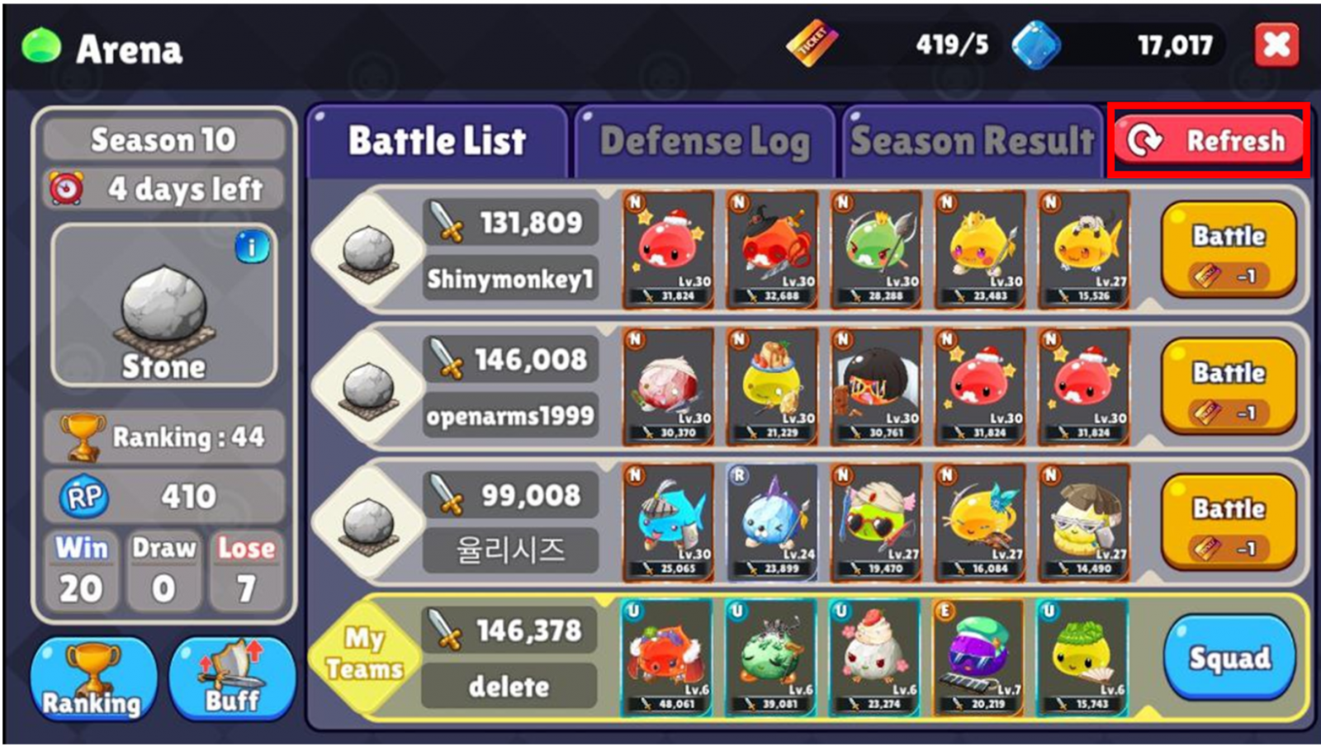Battle against Shinymonkey1
Screen dimensions: 1321x746
tap(1229, 250)
